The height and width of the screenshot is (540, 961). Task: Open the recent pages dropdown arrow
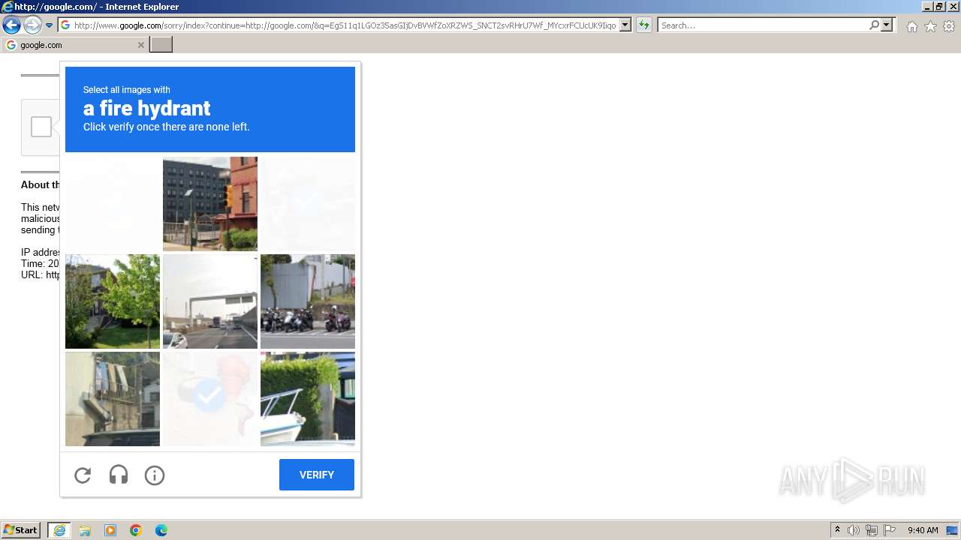point(49,25)
